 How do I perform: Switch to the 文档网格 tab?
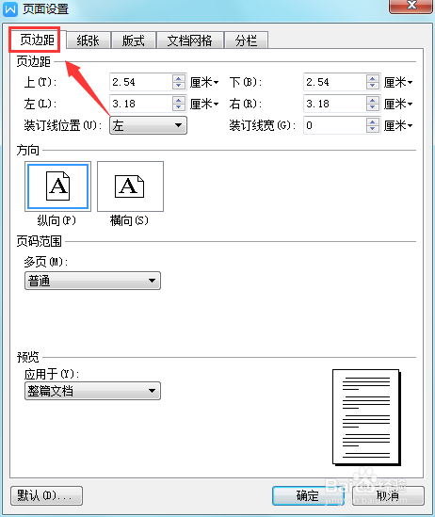190,40
